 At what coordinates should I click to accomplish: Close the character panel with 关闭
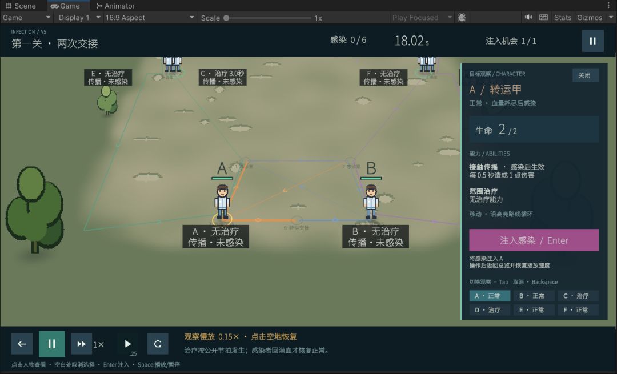585,75
